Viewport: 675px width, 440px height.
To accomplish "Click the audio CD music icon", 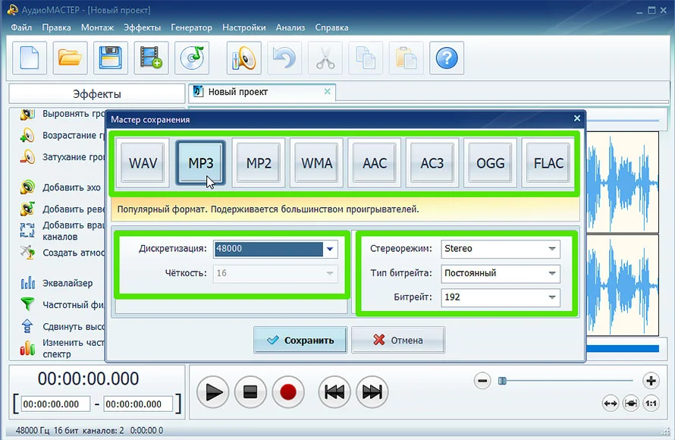I will click(192, 58).
